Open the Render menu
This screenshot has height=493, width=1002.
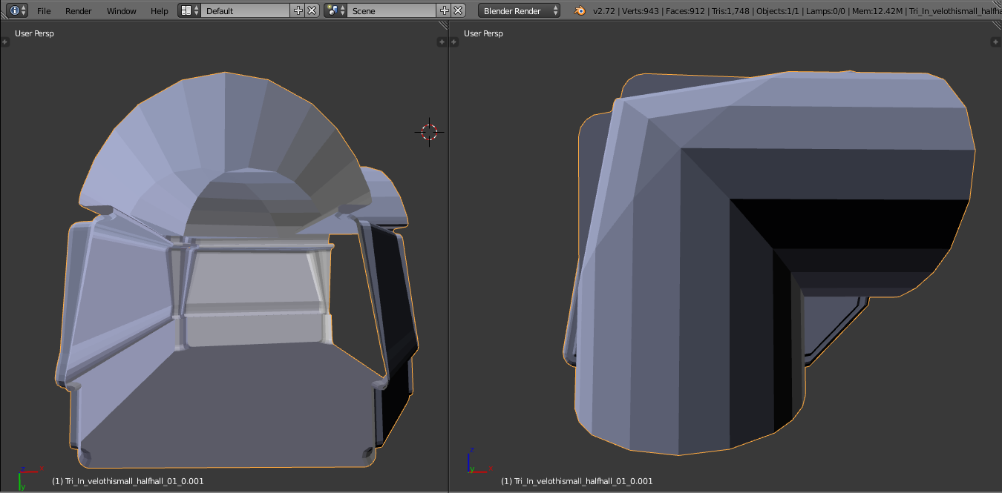coord(79,11)
